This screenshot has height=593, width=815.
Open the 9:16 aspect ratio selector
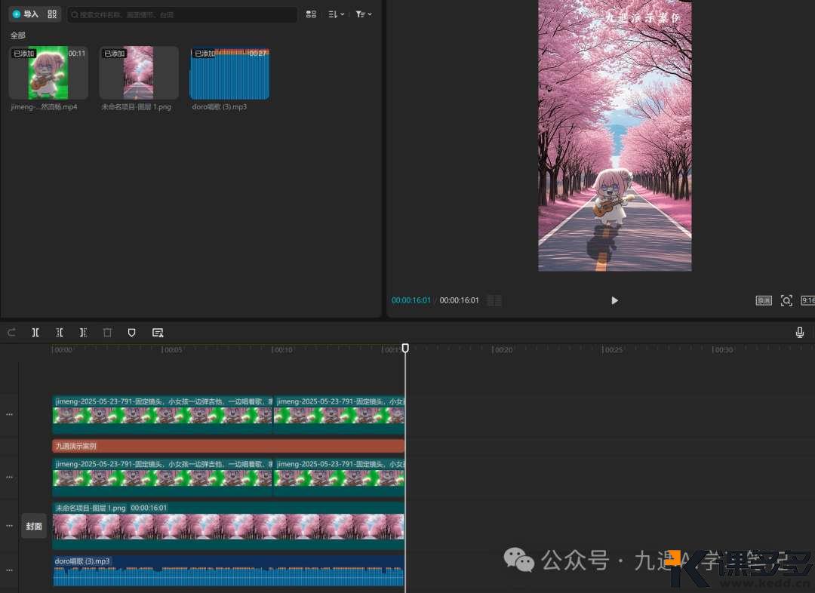tap(807, 300)
